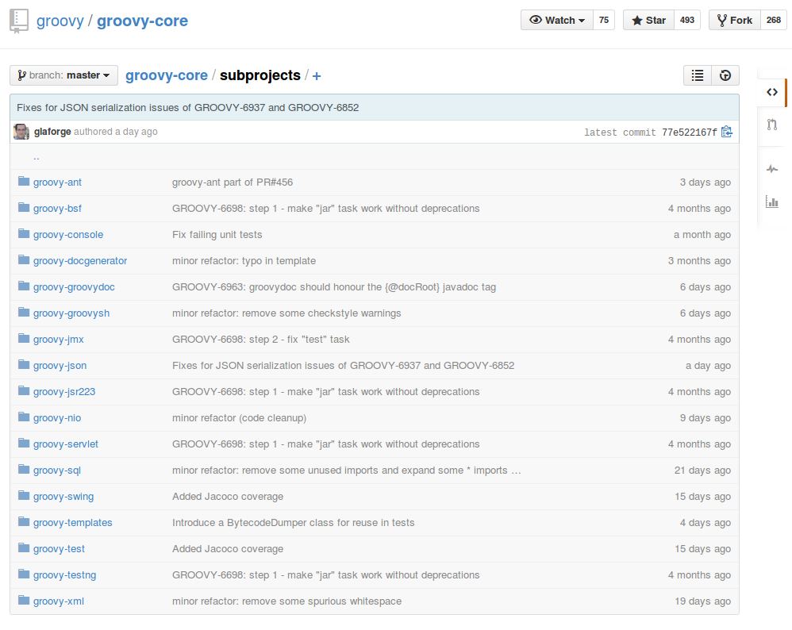792x630 pixels.
Task: Click the groovy-json folder icon
Action: 24,365
